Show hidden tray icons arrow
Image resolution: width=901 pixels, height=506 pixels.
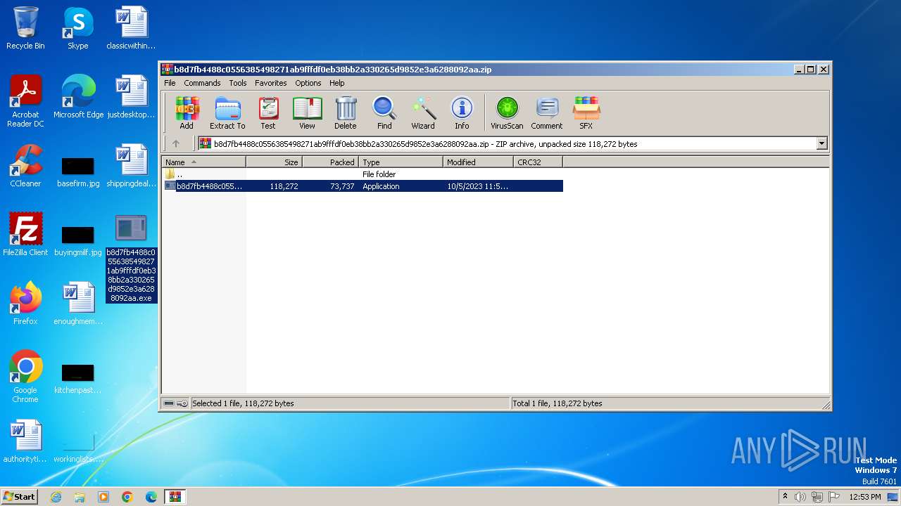pyautogui.click(x=785, y=496)
